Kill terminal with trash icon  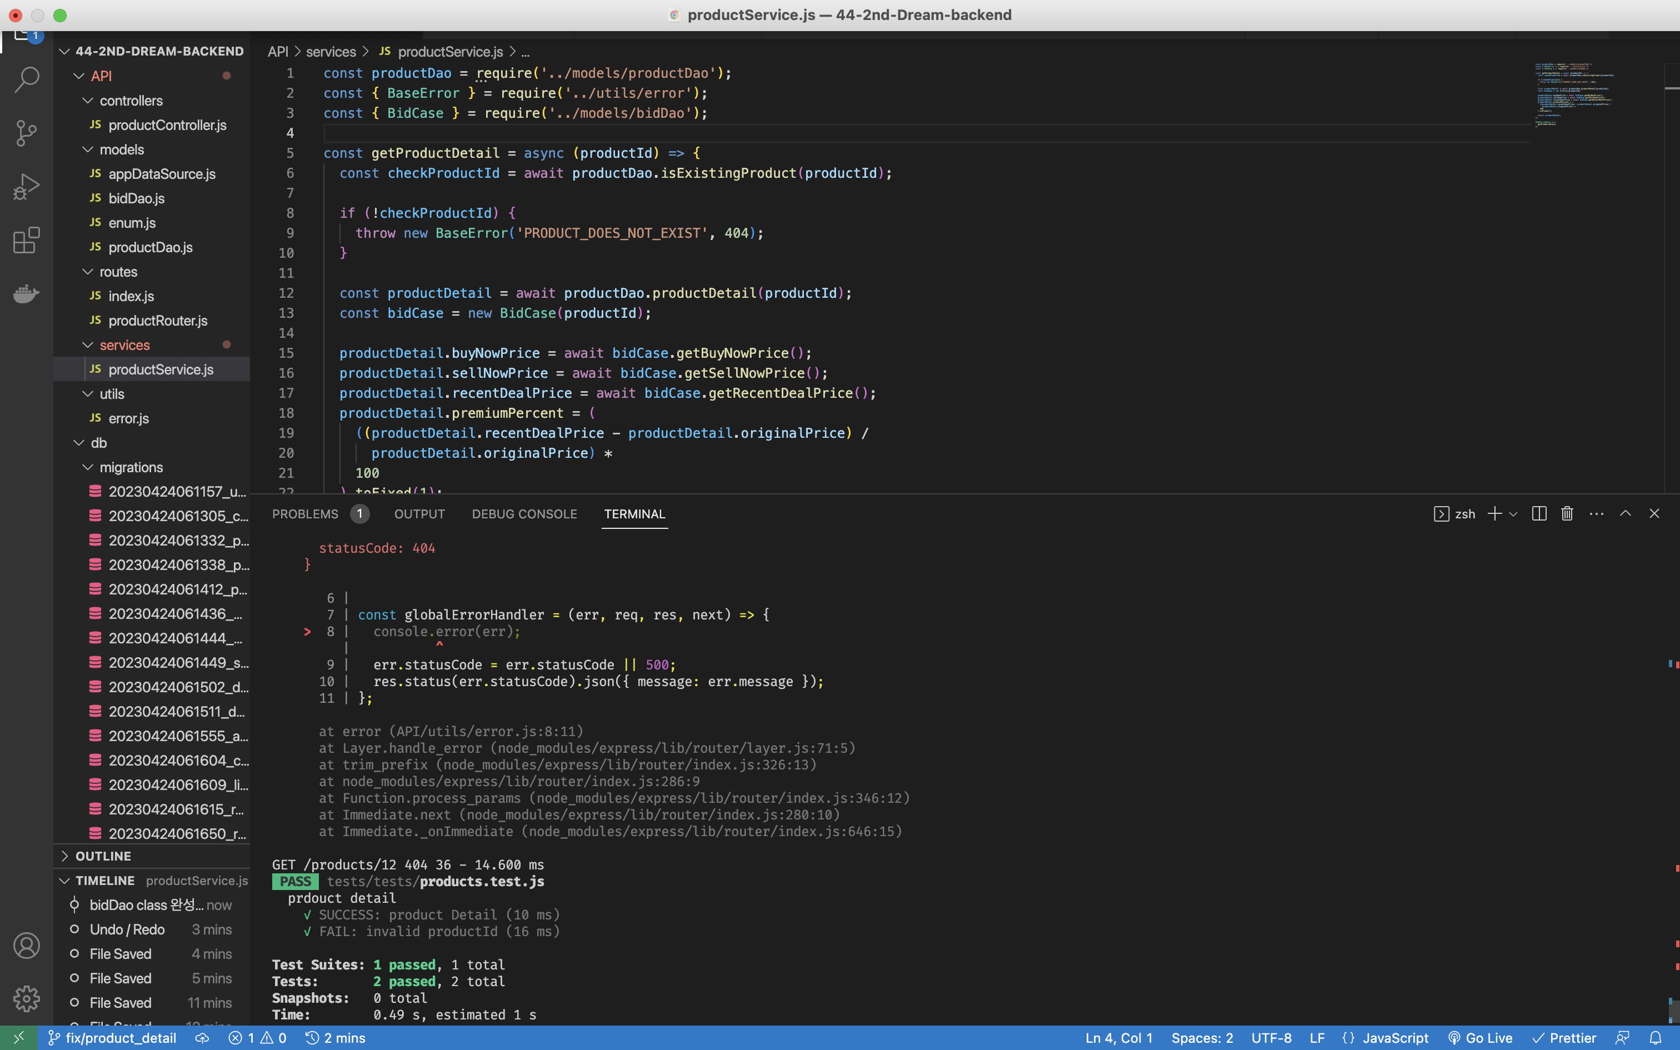[1567, 514]
